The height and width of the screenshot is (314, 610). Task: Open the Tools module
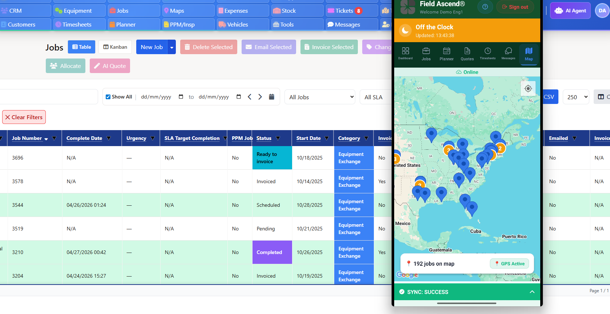pos(297,24)
